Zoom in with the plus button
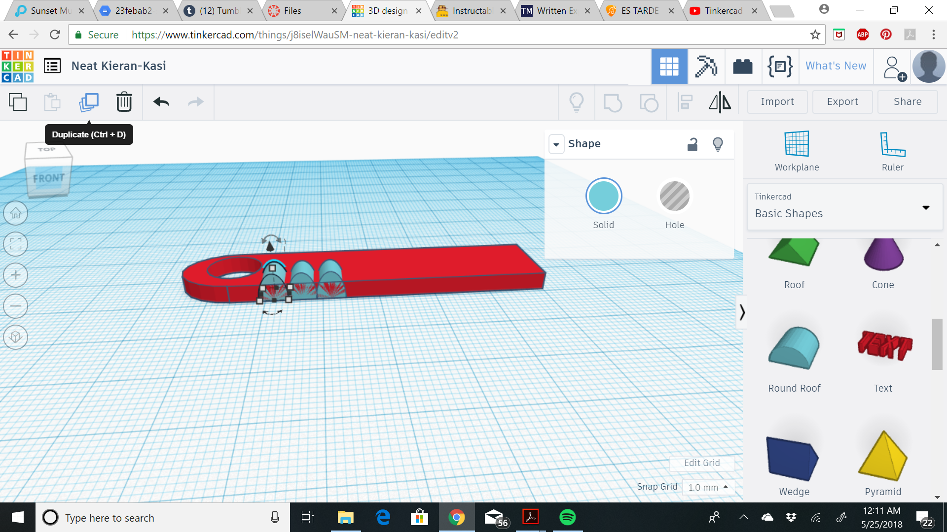 [16, 275]
